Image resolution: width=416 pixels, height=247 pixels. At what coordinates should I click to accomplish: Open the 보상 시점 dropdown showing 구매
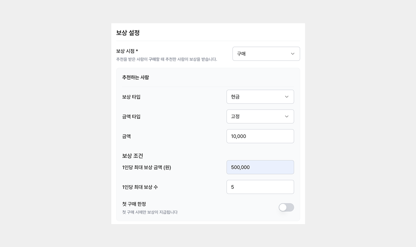click(x=266, y=54)
